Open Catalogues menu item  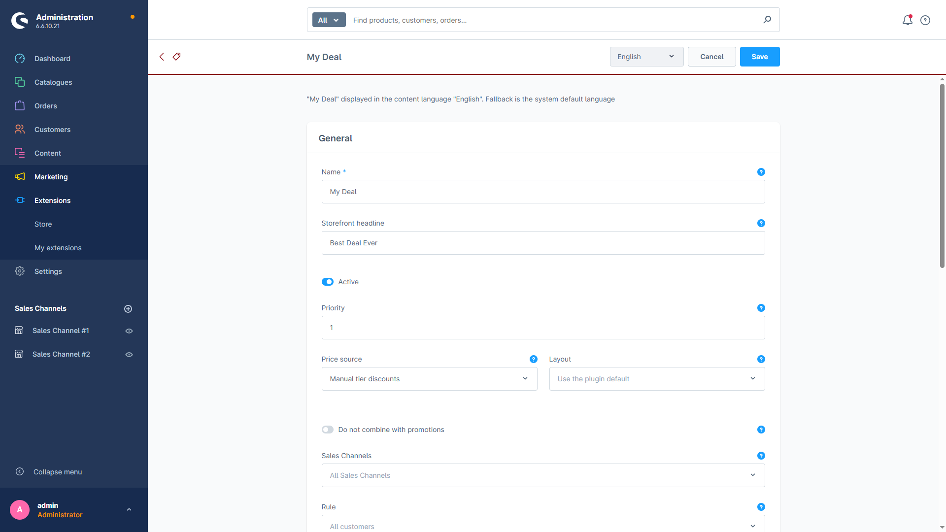coord(74,82)
